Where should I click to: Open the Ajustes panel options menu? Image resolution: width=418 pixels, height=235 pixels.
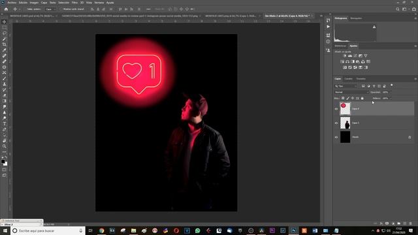tap(415, 46)
